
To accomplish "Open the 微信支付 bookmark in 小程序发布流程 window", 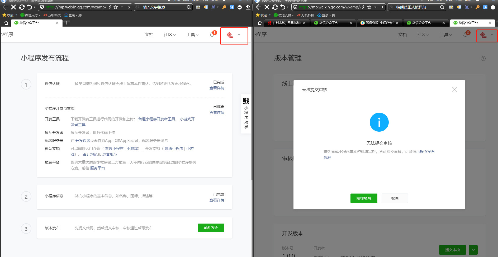I will click(x=30, y=15).
